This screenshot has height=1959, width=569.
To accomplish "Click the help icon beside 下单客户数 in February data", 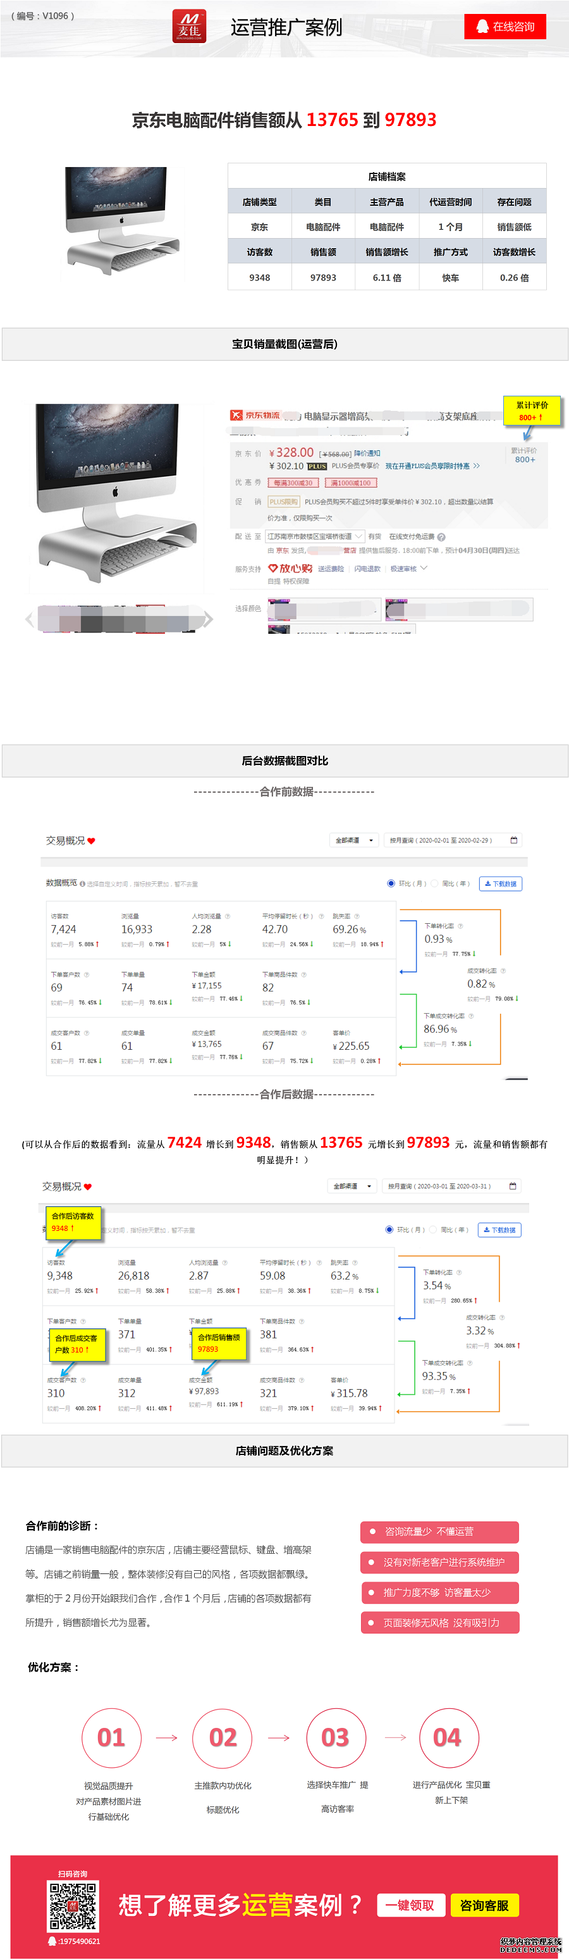I will (87, 975).
